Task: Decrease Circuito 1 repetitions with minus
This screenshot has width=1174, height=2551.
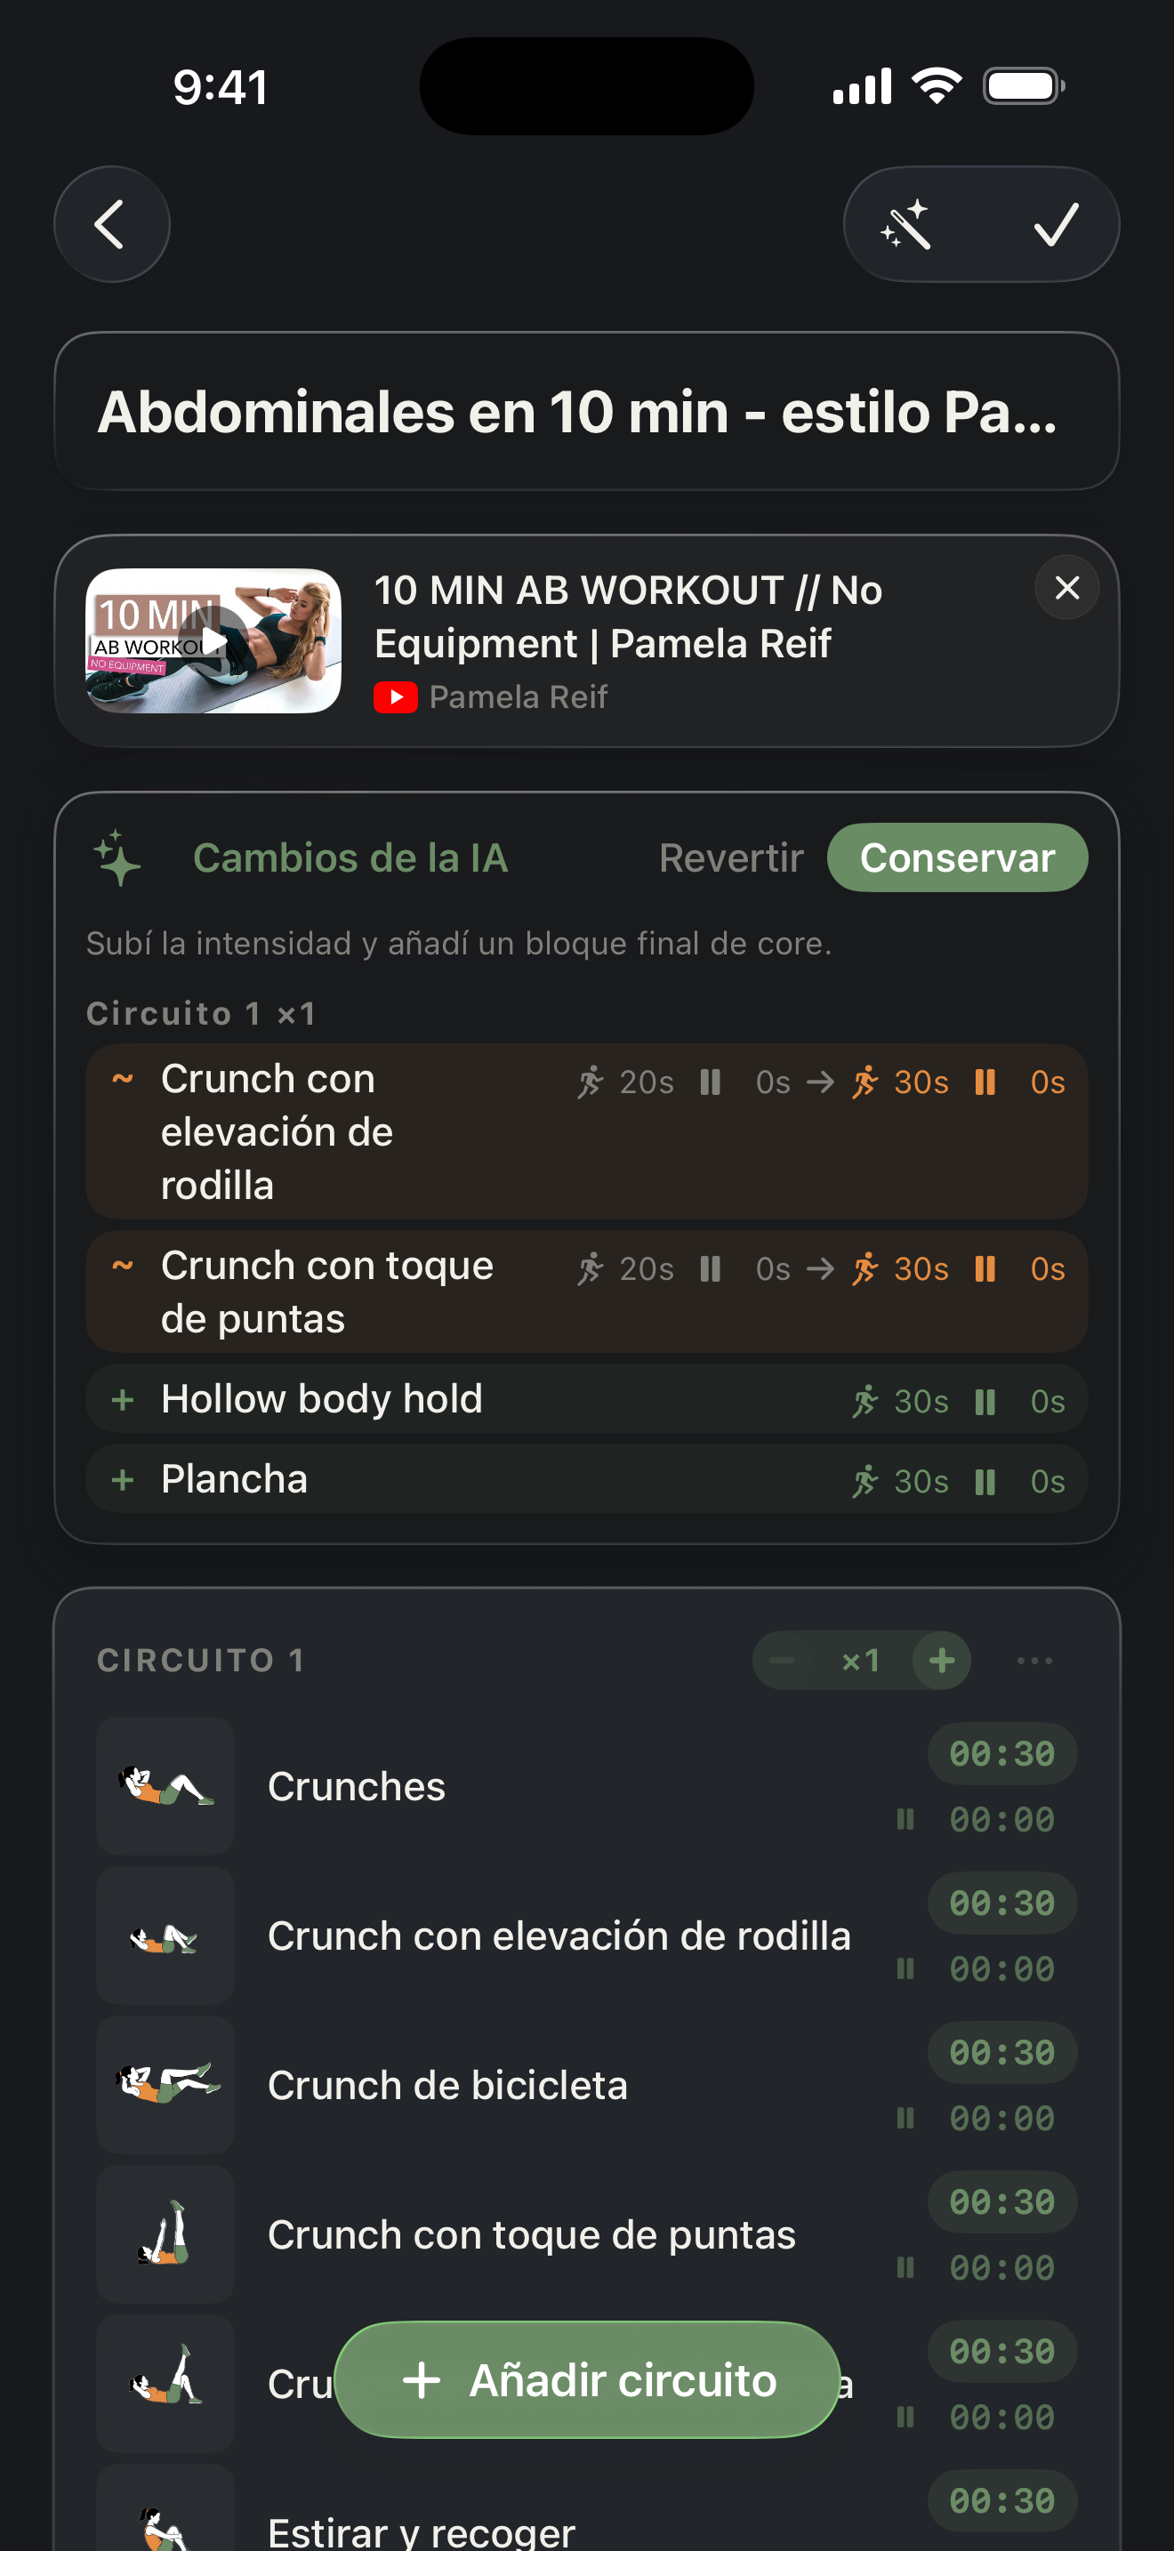Action: click(782, 1661)
